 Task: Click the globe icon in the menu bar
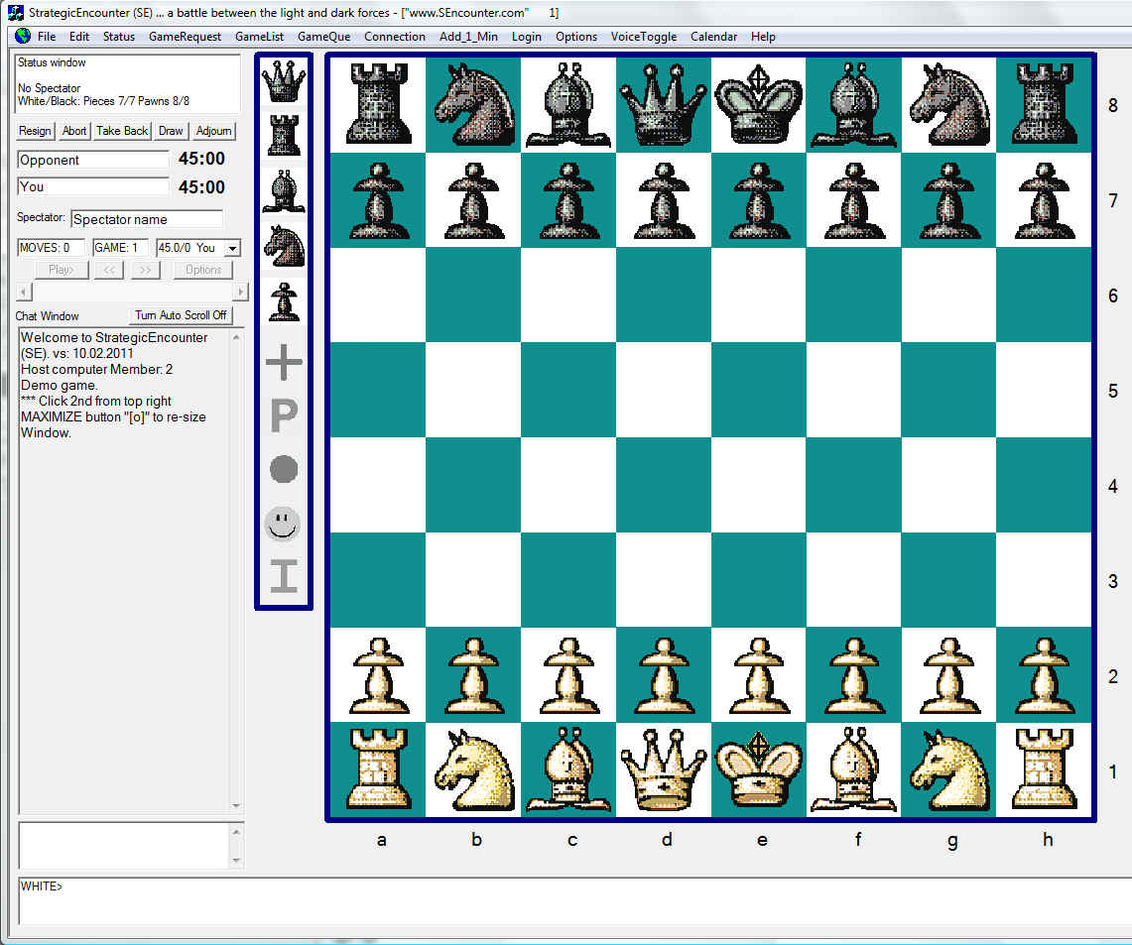coord(23,36)
